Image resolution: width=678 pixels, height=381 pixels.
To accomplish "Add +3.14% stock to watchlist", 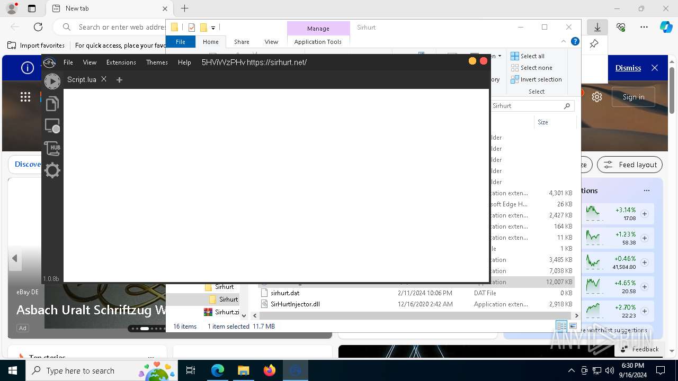I will pyautogui.click(x=645, y=214).
